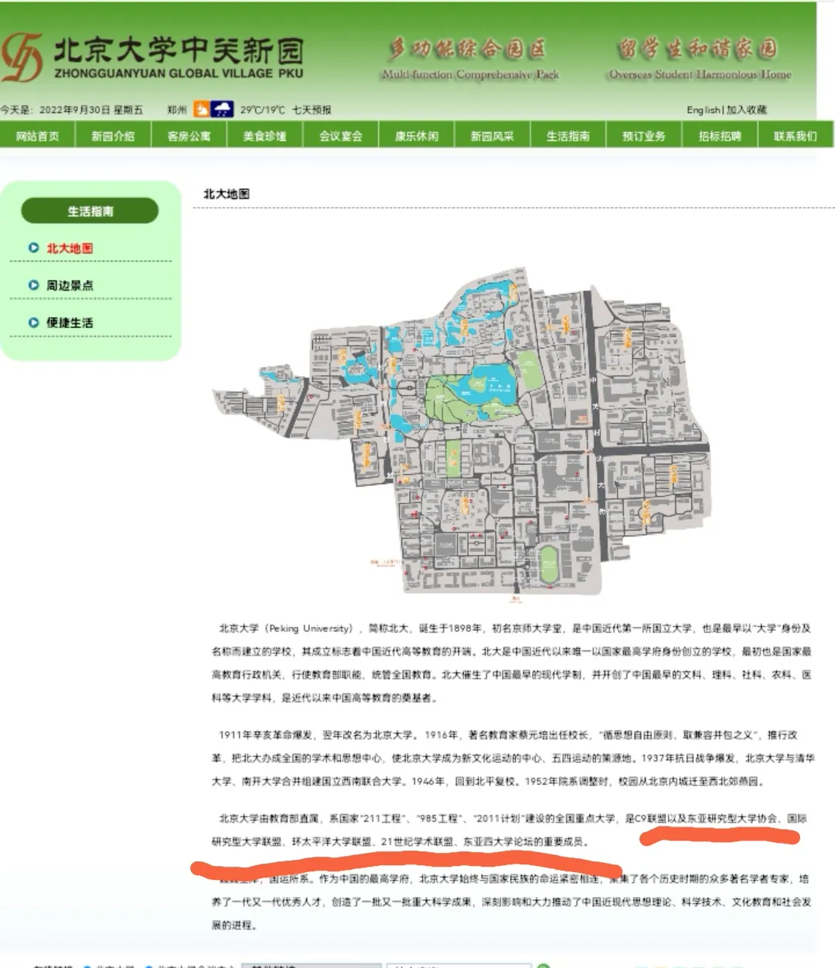Choose 会议宴会 from the green navigation bar

340,136
